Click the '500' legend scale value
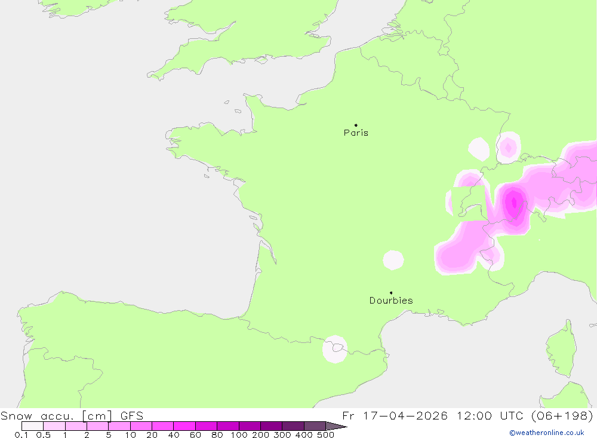The height and width of the screenshot is (438, 597). pyautogui.click(x=326, y=435)
